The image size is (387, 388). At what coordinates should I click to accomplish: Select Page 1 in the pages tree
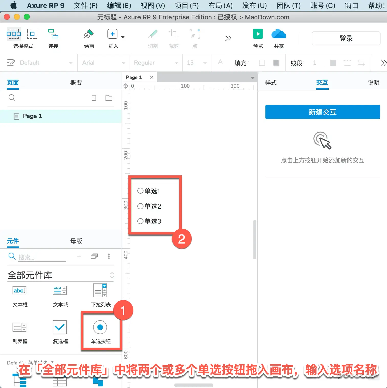click(61, 116)
